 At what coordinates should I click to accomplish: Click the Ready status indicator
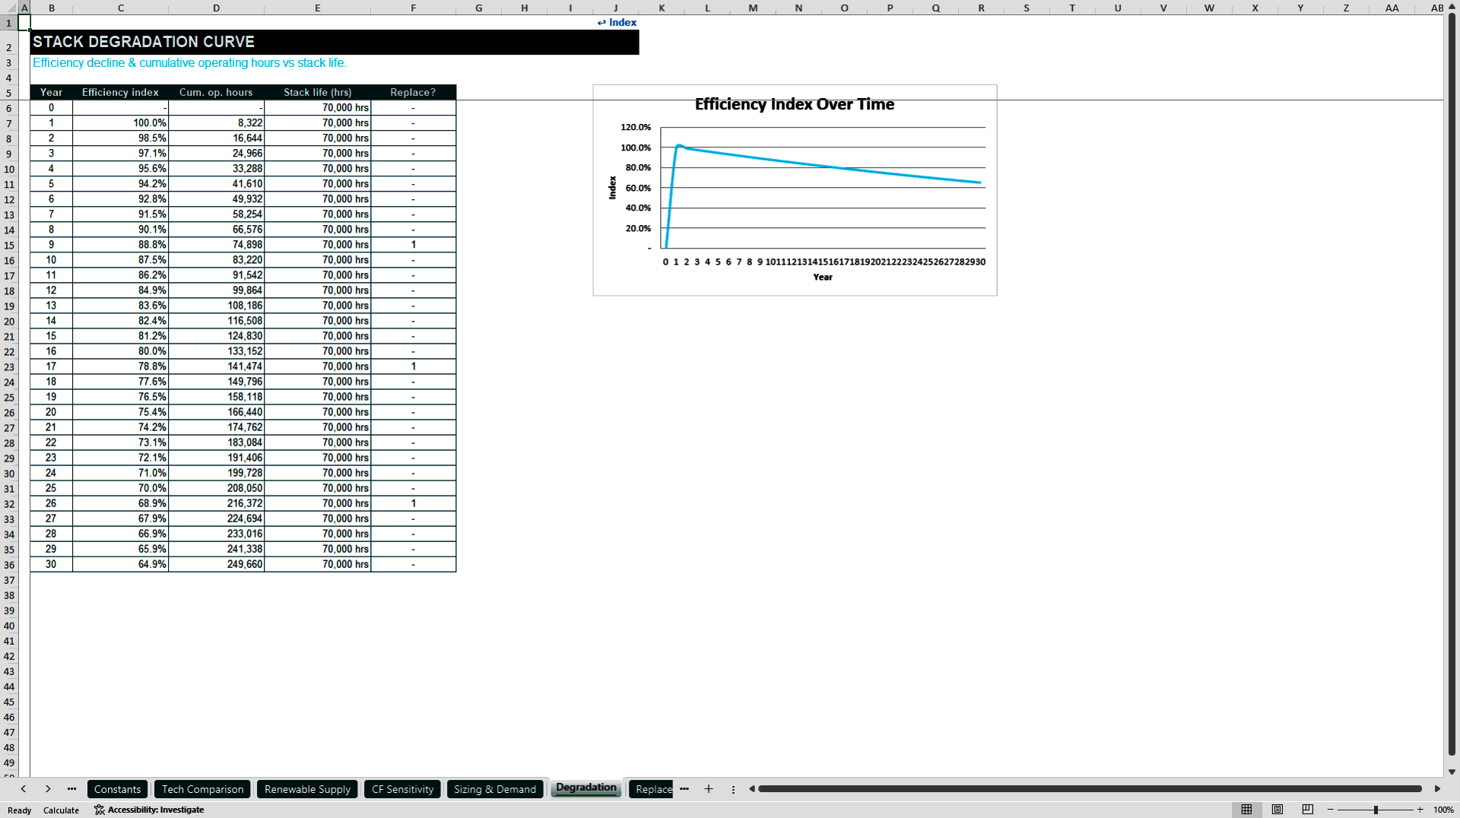(20, 810)
